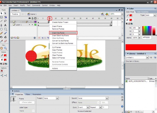This screenshot has height=113, width=157.
Task: Open the Parameters tab
Action: [37, 94]
